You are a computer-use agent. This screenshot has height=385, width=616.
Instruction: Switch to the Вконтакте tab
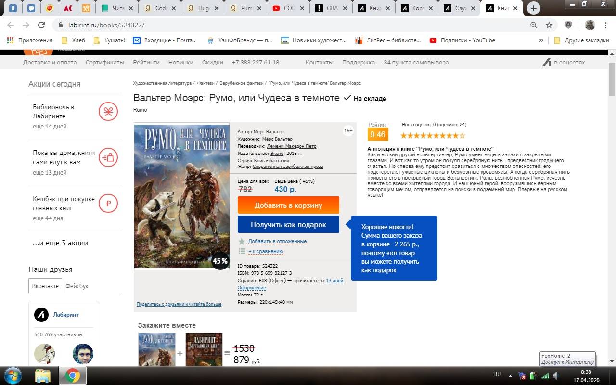[45, 286]
